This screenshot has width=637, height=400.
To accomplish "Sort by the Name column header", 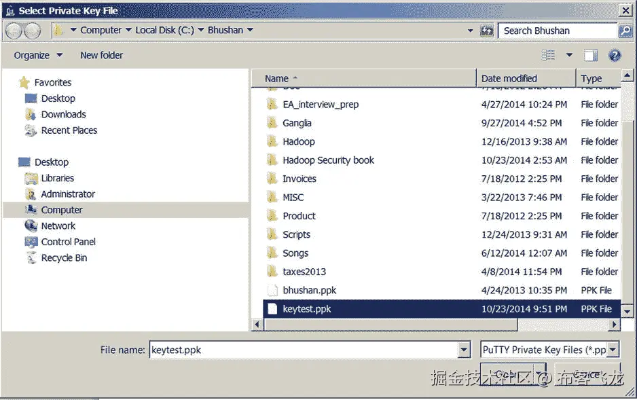I will click(363, 78).
